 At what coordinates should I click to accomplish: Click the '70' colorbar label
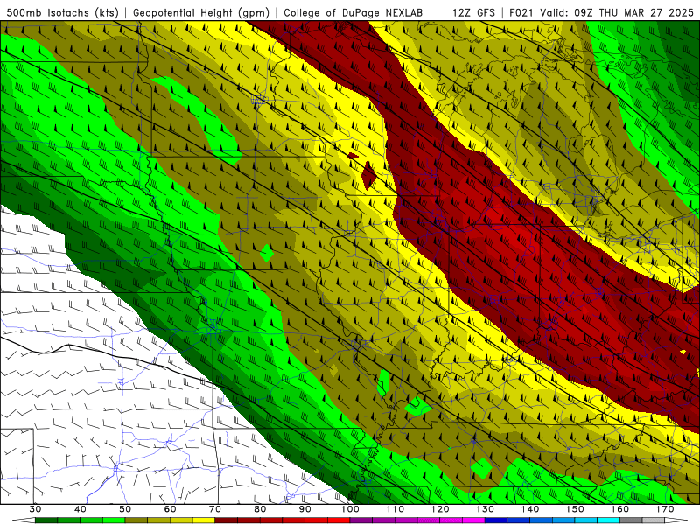pos(215,509)
